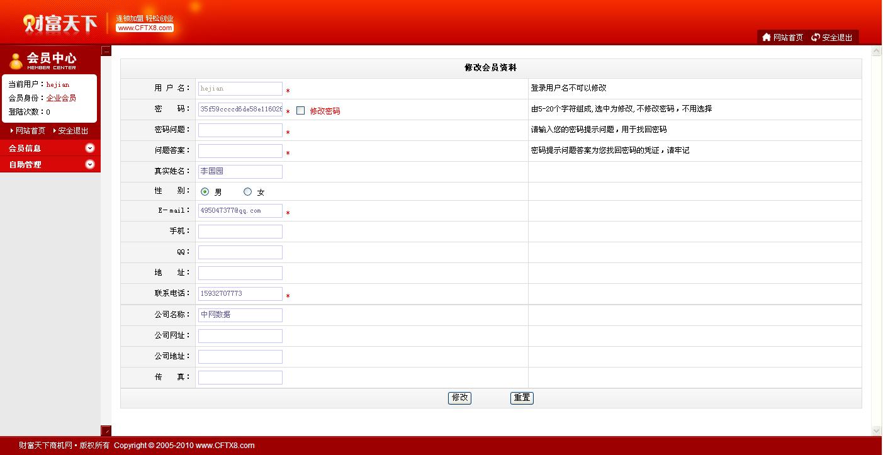This screenshot has width=883, height=455.
Task: Click the 财富天下 site logo
Action: [x=60, y=24]
